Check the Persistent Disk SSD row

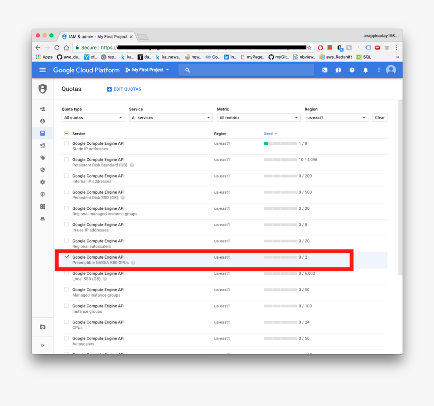point(66,192)
